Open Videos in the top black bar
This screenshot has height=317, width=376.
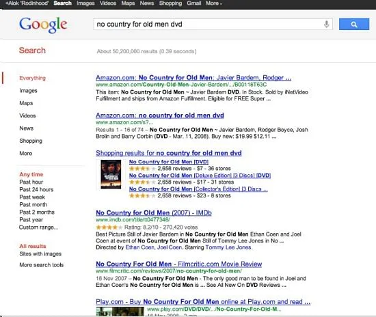click(108, 3)
